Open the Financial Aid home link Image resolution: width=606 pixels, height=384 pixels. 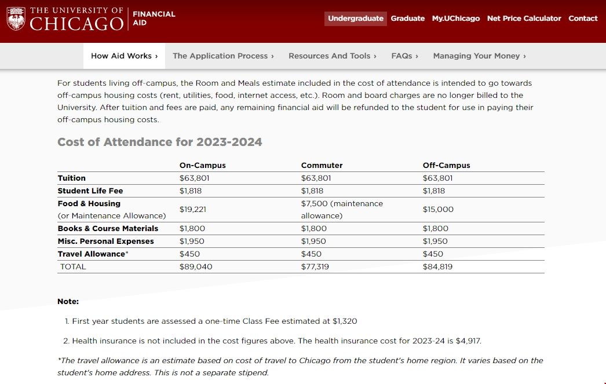click(x=154, y=19)
